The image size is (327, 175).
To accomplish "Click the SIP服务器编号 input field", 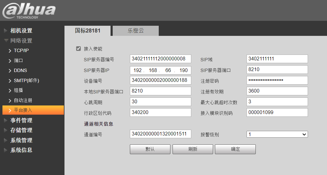I will 160,59.
